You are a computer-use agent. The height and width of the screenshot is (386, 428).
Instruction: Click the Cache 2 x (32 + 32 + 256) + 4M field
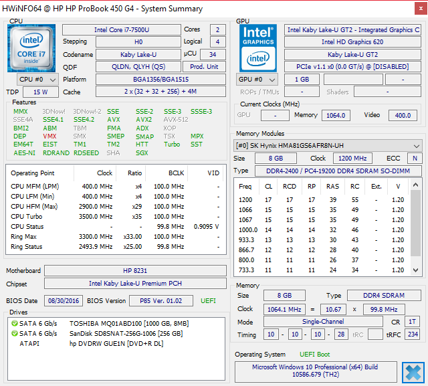[x=160, y=92]
